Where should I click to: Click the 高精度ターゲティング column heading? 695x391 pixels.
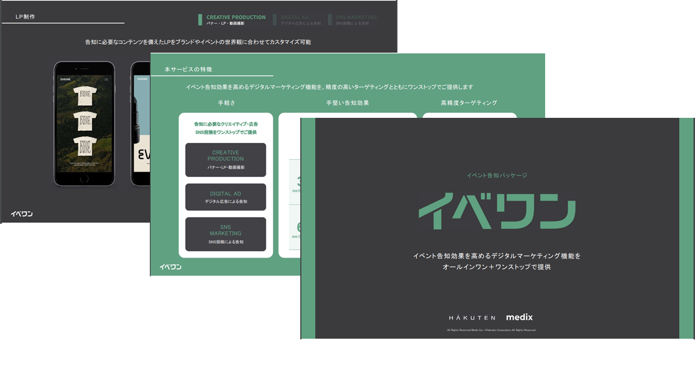click(x=469, y=103)
